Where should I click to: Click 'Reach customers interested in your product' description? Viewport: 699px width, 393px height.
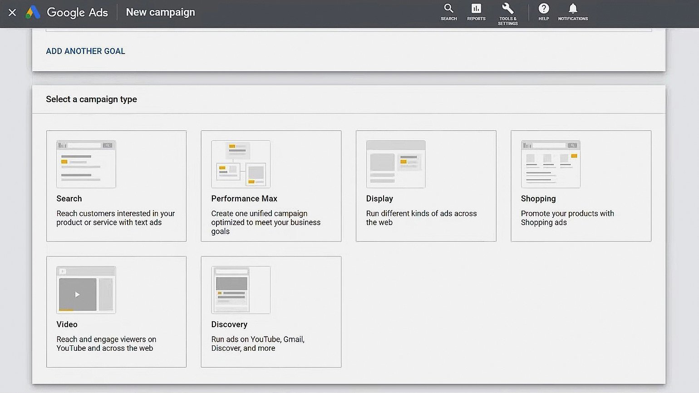click(x=116, y=218)
